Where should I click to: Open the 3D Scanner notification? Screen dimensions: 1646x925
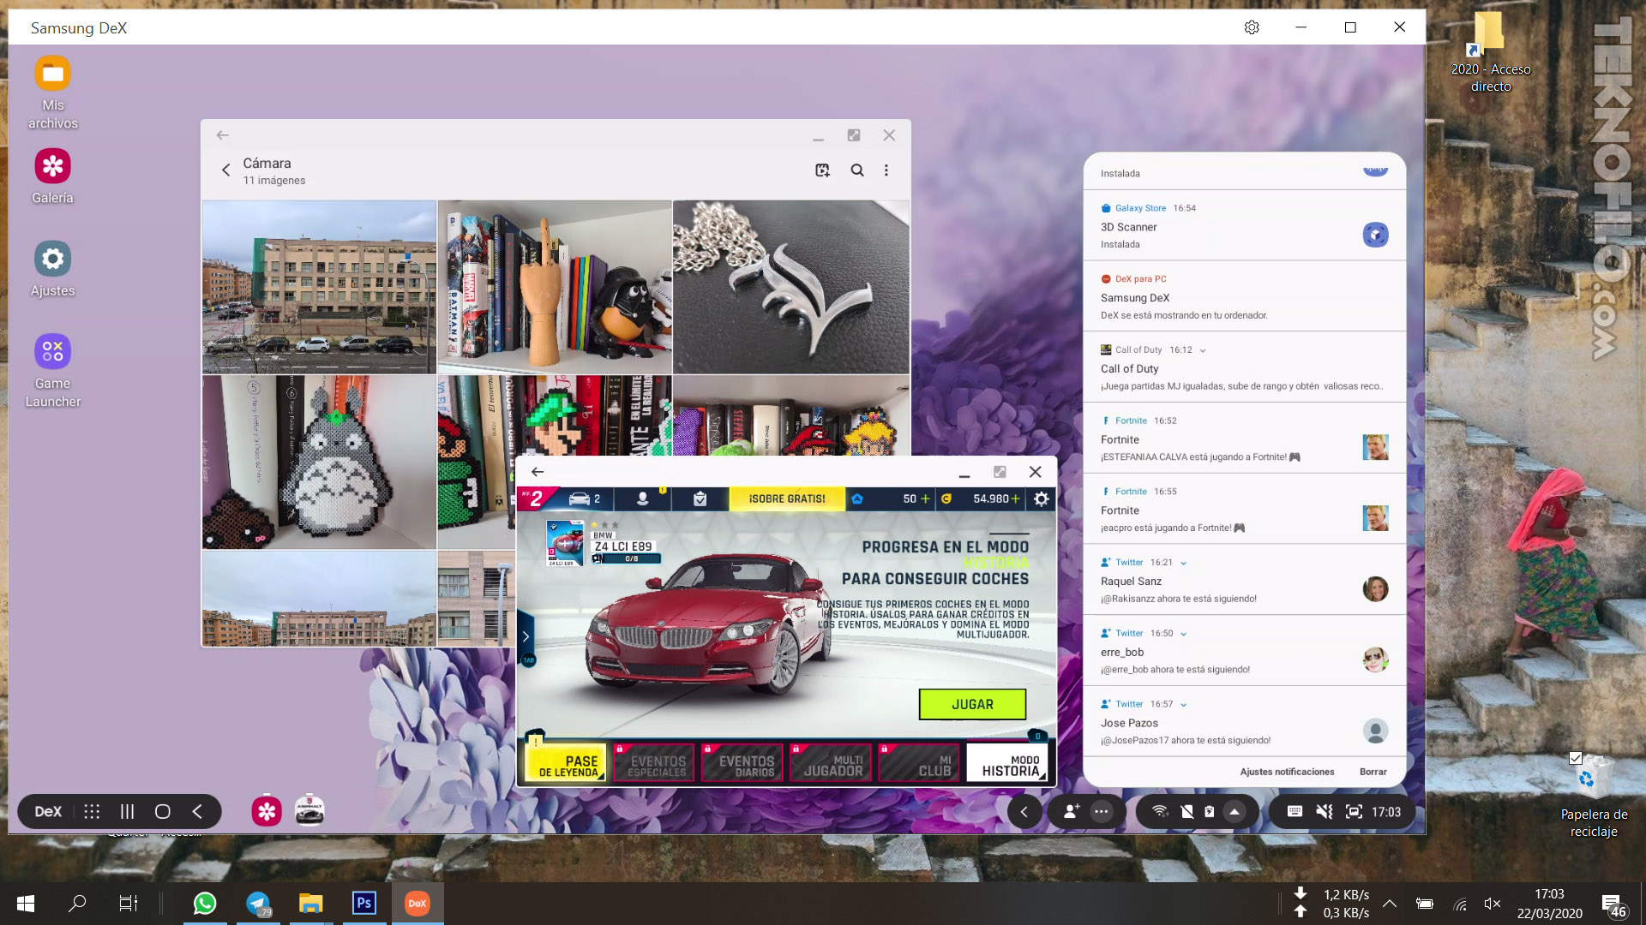(x=1244, y=226)
